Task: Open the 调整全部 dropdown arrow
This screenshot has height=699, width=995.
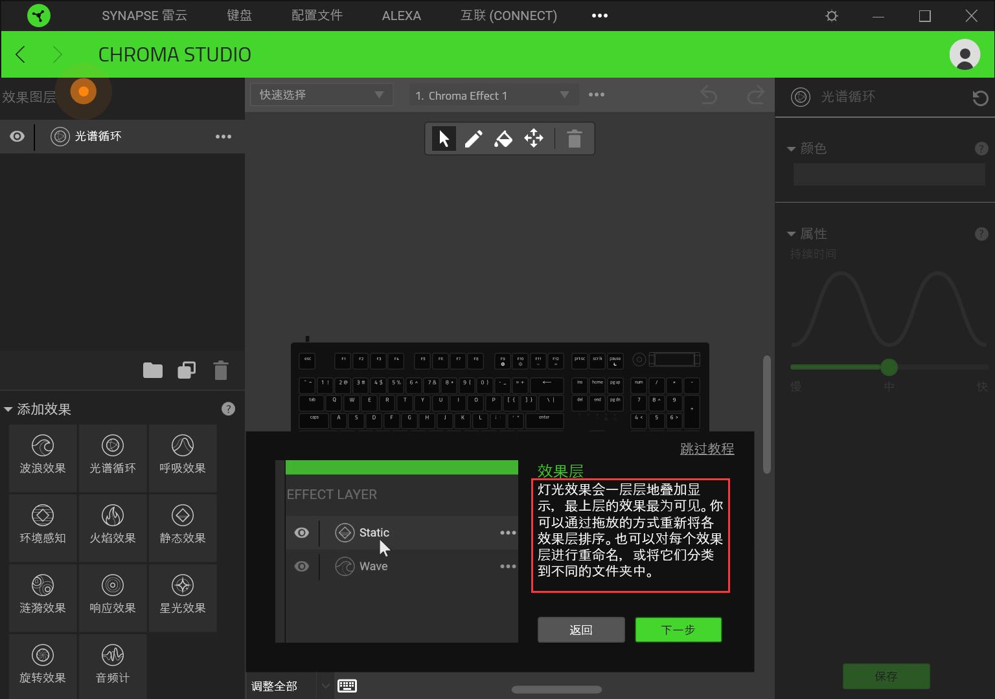Action: click(x=325, y=686)
